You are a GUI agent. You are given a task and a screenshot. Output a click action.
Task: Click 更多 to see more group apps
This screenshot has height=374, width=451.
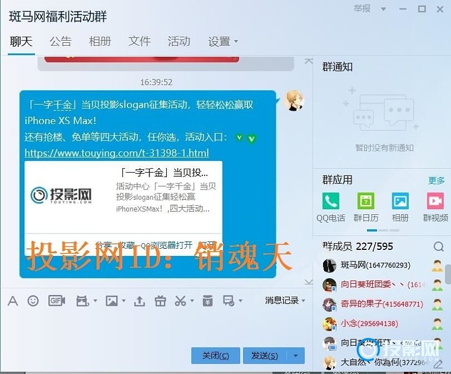click(436, 181)
